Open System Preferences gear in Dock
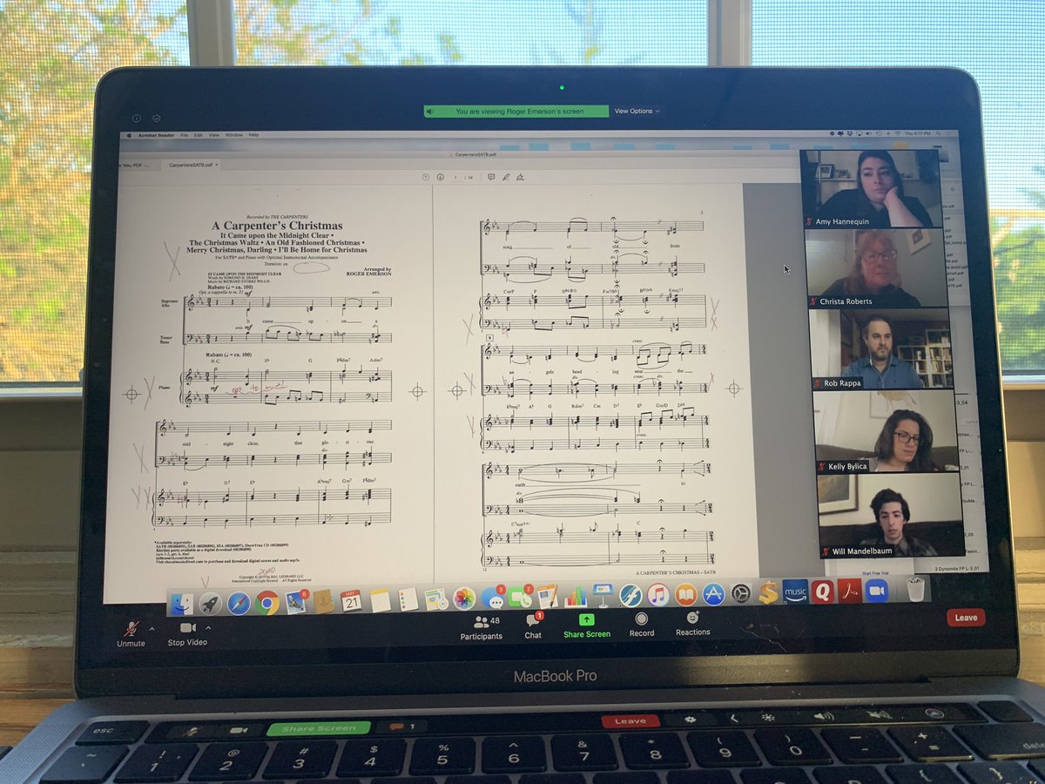This screenshot has width=1045, height=784. pos(741,594)
